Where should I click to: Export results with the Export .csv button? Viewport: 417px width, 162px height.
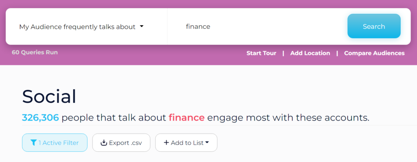pyautogui.click(x=121, y=143)
